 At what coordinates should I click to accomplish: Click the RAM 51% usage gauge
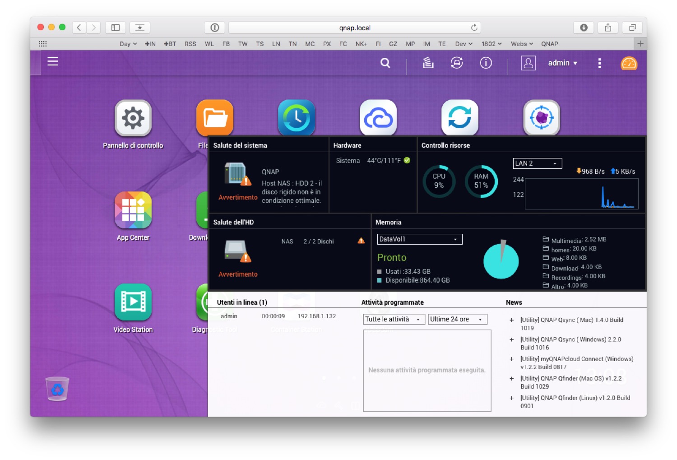coord(481,181)
